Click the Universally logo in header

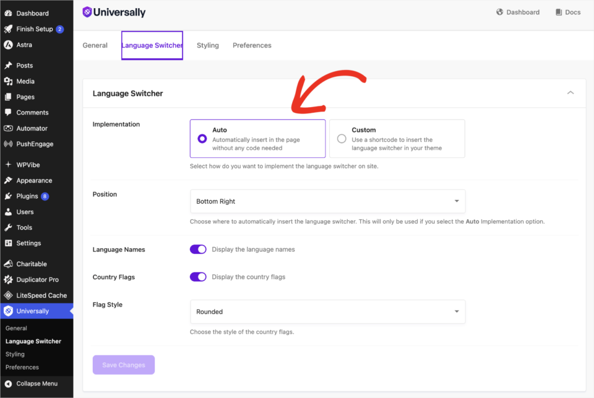[114, 12]
